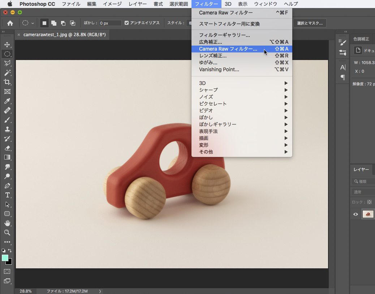Activate the Hand tool
The height and width of the screenshot is (294, 375).
click(7, 223)
